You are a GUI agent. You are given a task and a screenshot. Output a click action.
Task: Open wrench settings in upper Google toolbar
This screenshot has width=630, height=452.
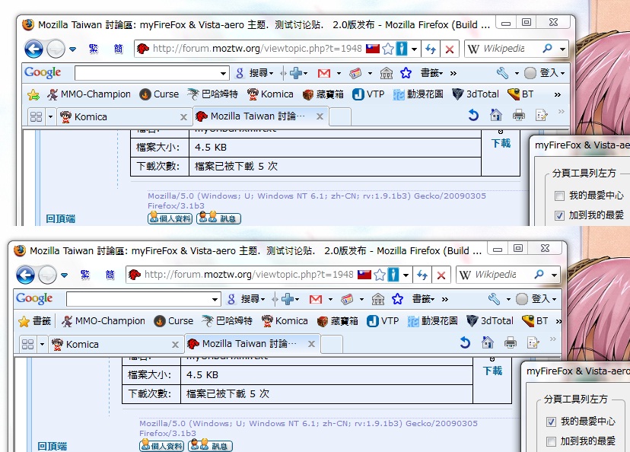502,73
